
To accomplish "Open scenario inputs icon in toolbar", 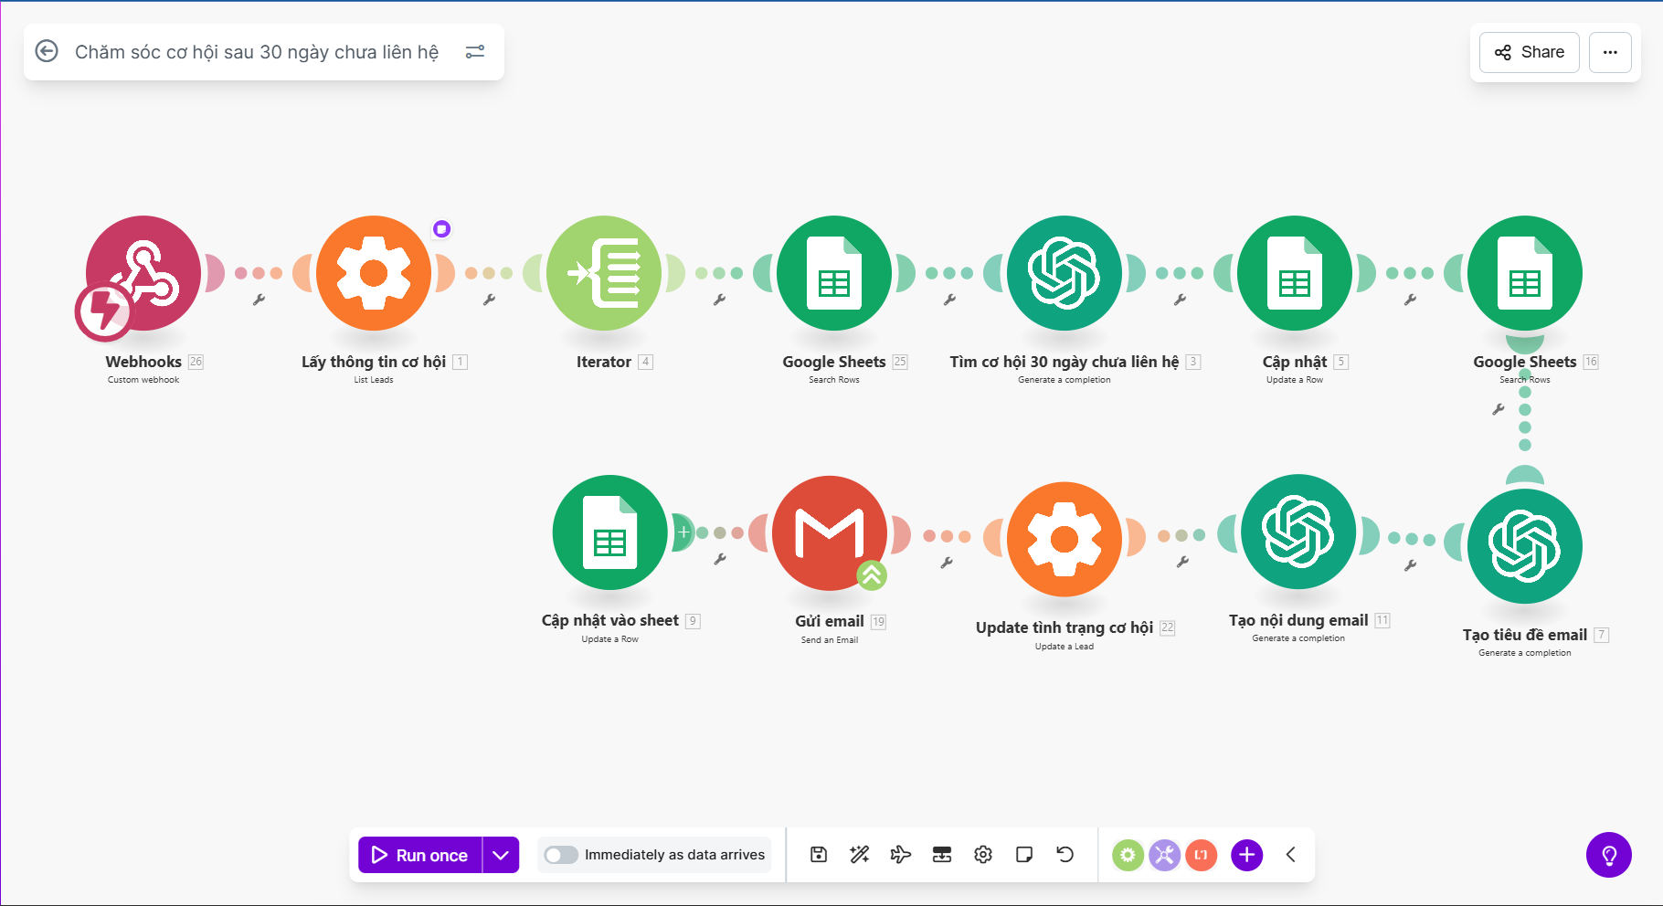I will point(942,855).
